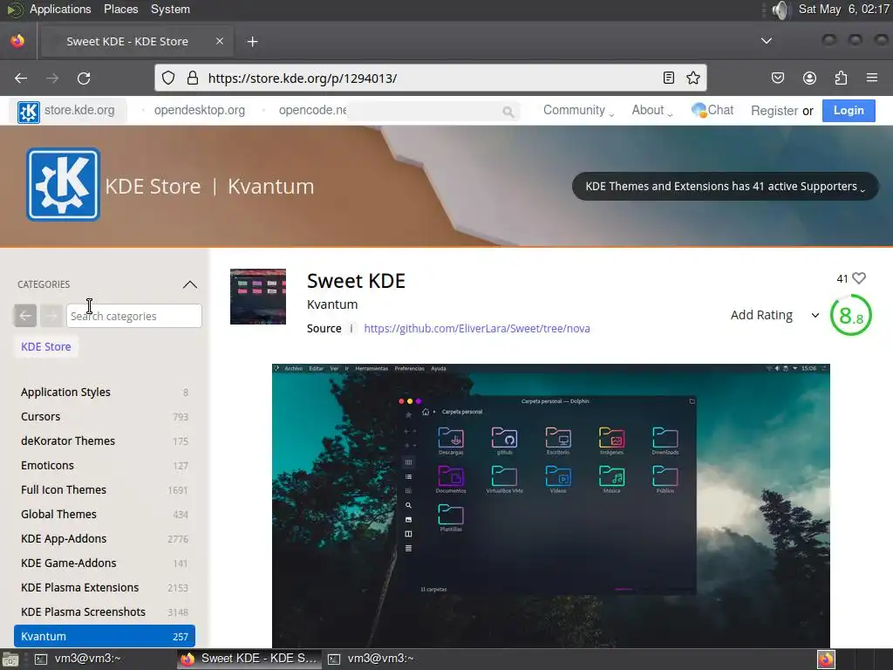This screenshot has height=670, width=893.
Task: Expand the active Supporters dropdown banner
Action: 725,187
